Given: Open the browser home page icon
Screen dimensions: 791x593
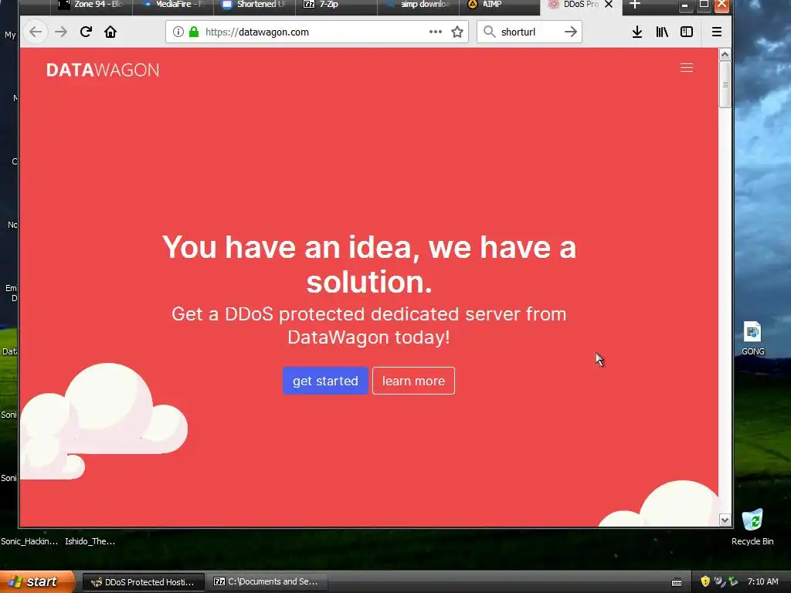Looking at the screenshot, I should 110,32.
